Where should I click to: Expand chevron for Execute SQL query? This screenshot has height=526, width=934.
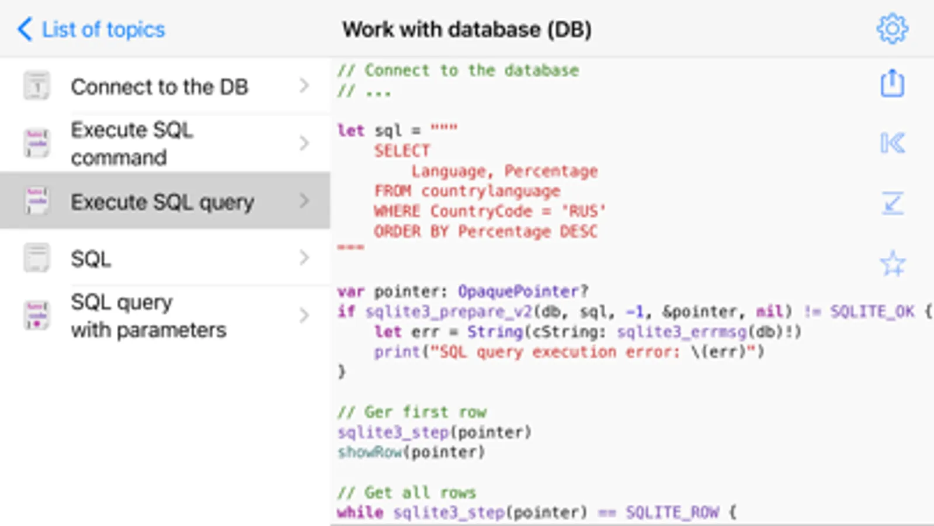(304, 201)
